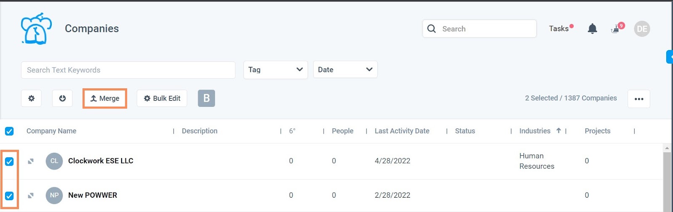Click the Search Text Keywords field

pyautogui.click(x=128, y=70)
